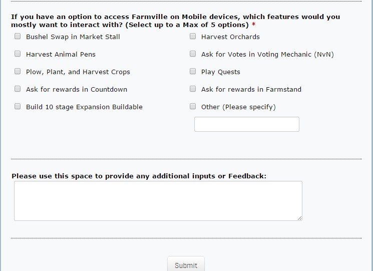The width and height of the screenshot is (373, 271).
Task: Select Plow, Plant, and Harvest Crops checkbox
Action: (x=18, y=72)
